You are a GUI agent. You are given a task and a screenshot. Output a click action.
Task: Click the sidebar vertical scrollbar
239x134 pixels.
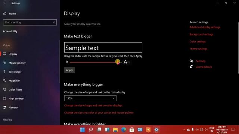click(59, 62)
